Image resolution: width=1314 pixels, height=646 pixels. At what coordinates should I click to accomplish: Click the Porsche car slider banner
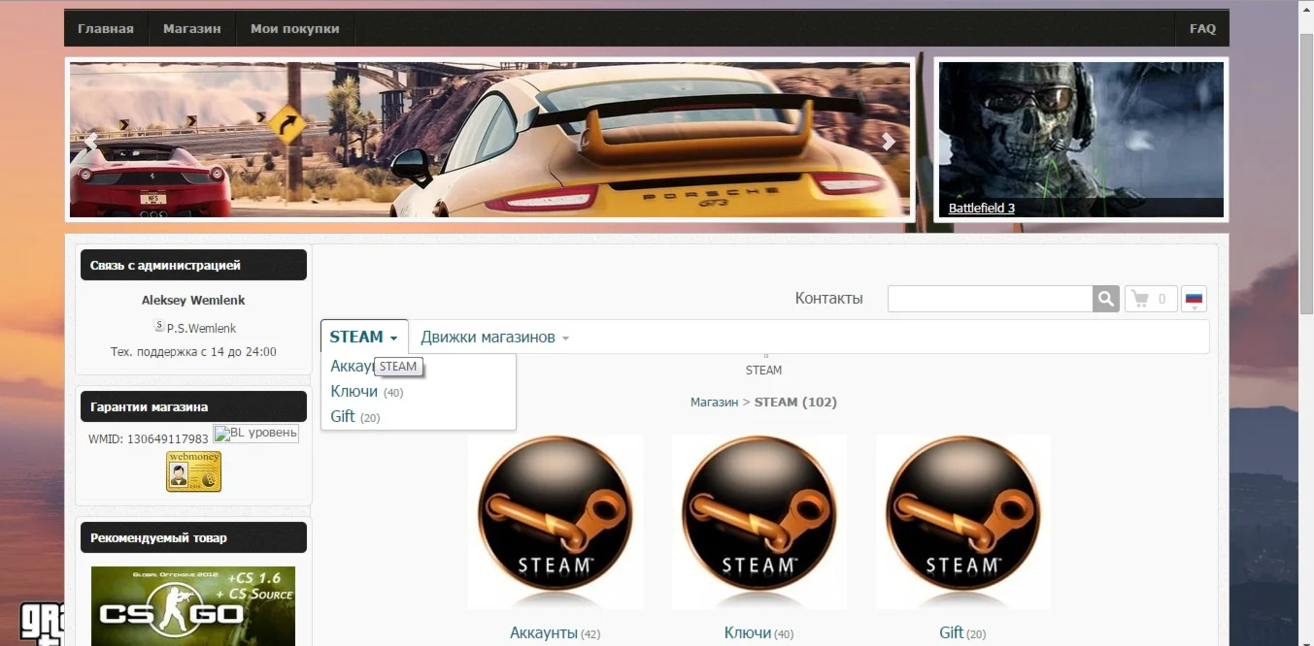490,140
